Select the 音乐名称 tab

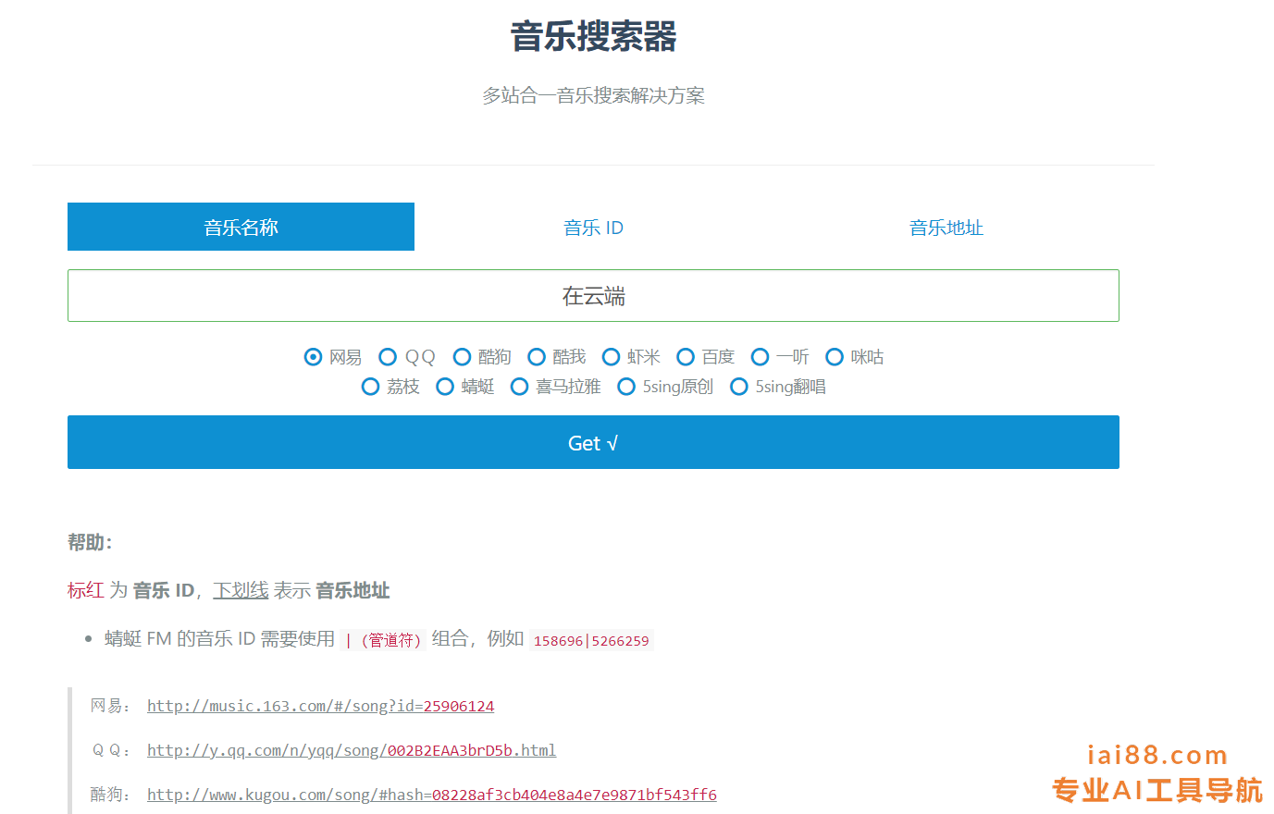[241, 227]
